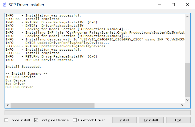Close the SCP Driver Installer window
195x127 pixels.
click(x=187, y=5)
